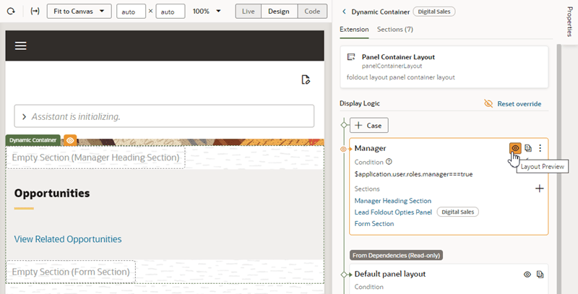Click the Digital Sales badge in header
This screenshot has height=294, width=578.
click(434, 12)
